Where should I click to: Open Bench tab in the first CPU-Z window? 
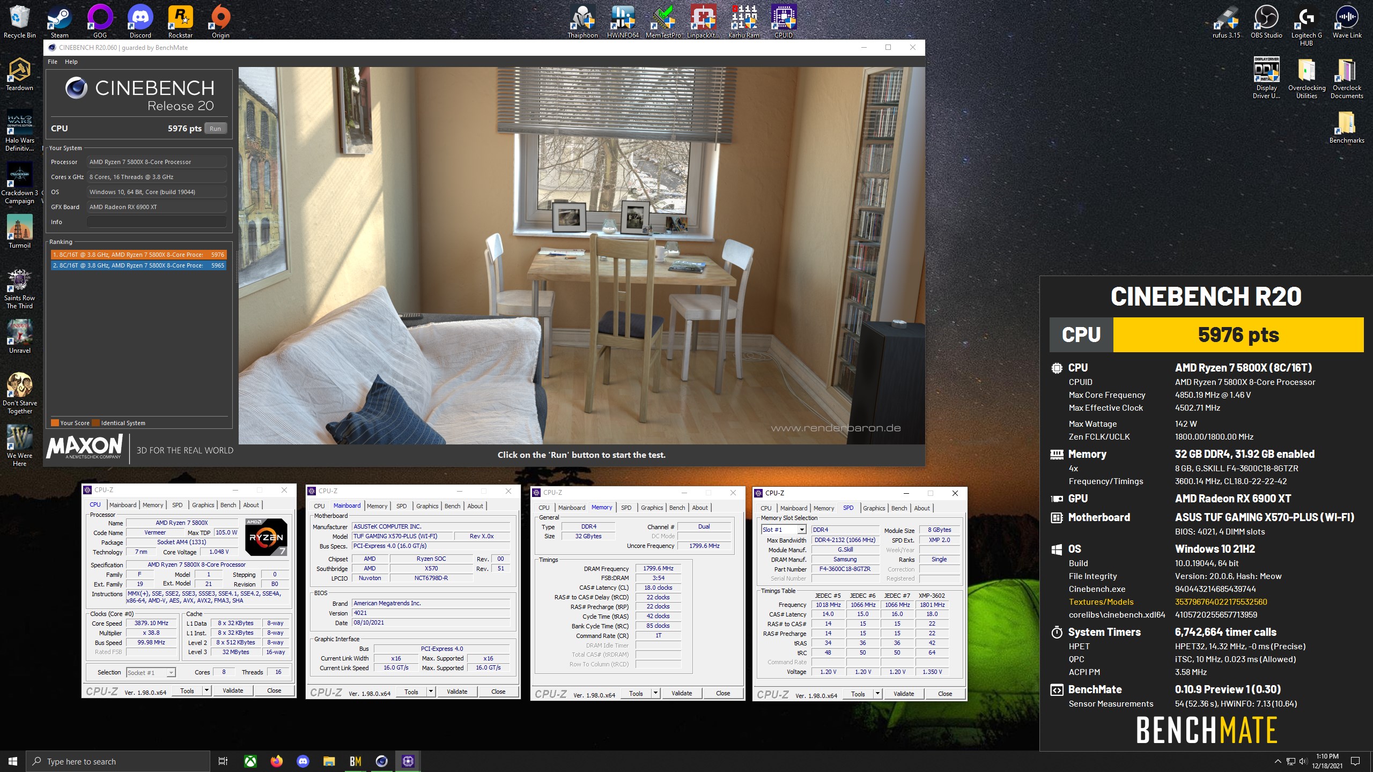[228, 505]
